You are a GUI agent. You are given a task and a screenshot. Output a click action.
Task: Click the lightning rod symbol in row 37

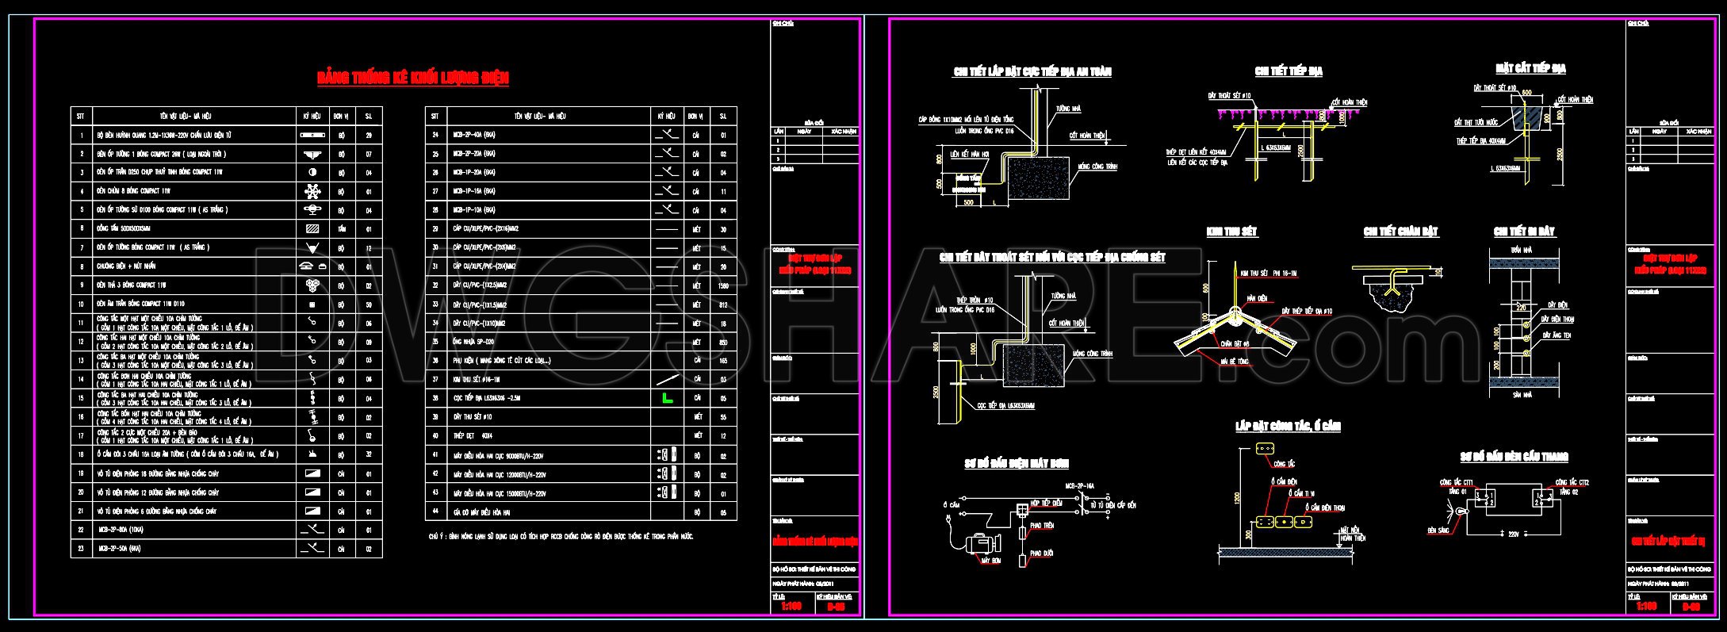[x=668, y=379]
